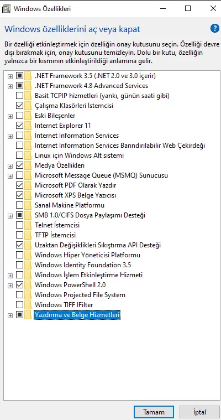The width and height of the screenshot is (221, 420).
Task: Toggle the İnternet Information Services checkbox
Action: tap(19, 136)
